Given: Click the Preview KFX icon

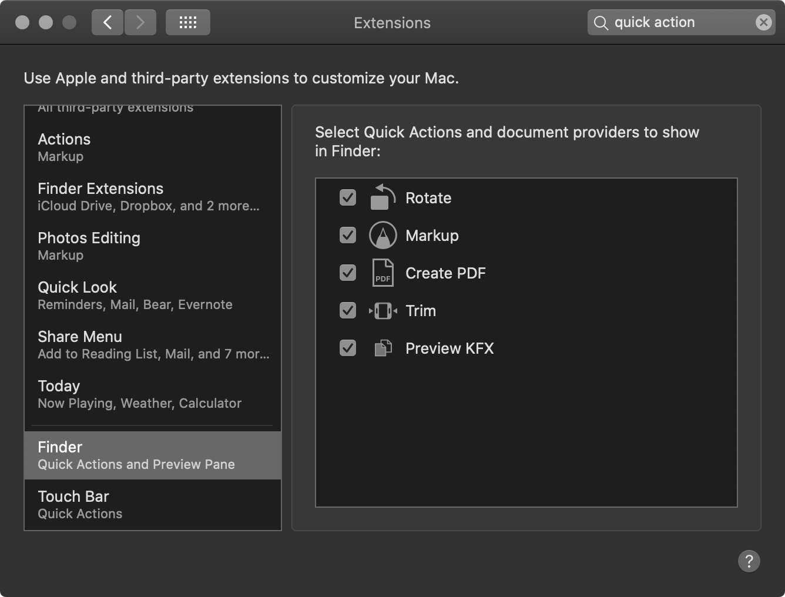Looking at the screenshot, I should [383, 348].
